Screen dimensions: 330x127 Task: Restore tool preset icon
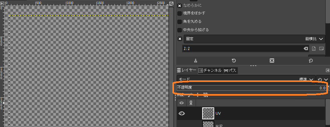[234, 61]
